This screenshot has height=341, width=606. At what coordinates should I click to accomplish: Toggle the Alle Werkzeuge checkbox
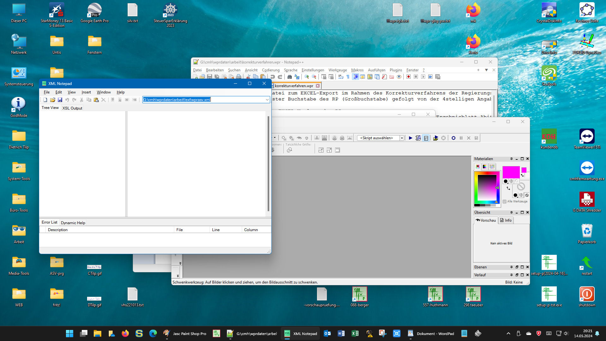[x=504, y=201]
